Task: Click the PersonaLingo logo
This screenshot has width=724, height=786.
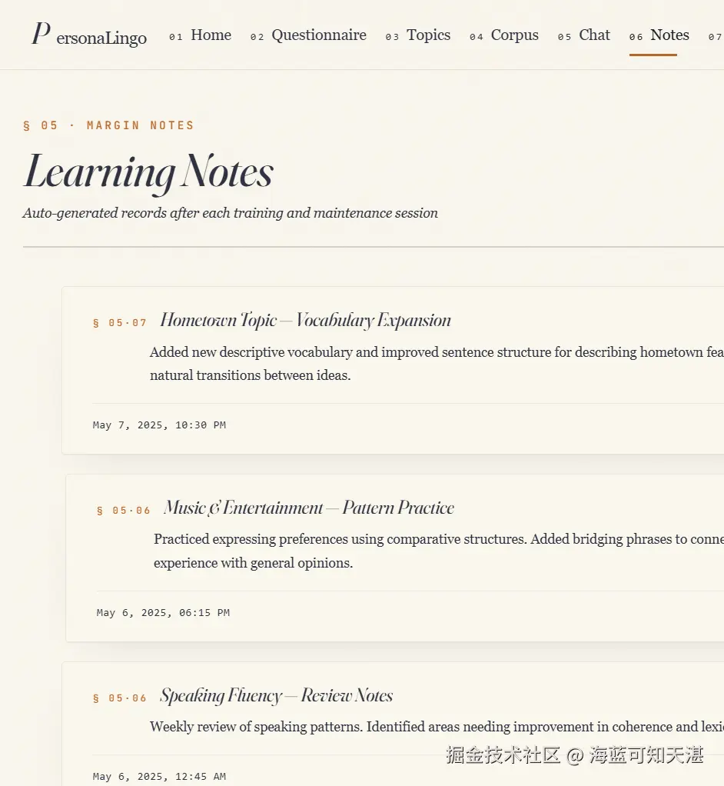Action: (89, 35)
